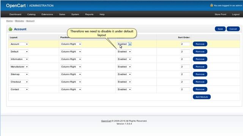Save the Account module settings
243x136 pixels.
point(220,29)
